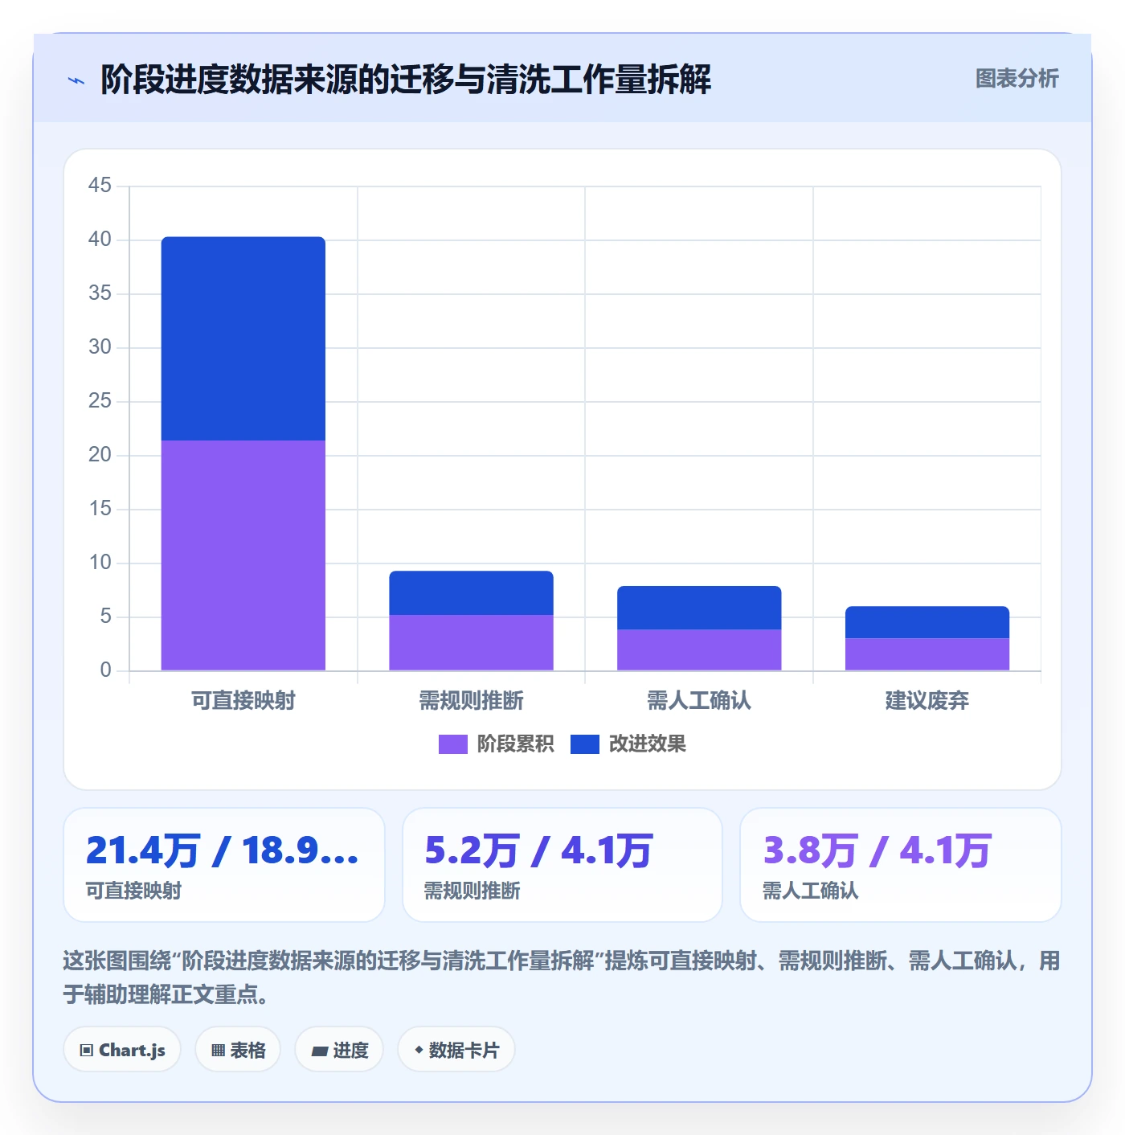Image resolution: width=1125 pixels, height=1135 pixels.
Task: Click the 图表分析 label in header
Action: (x=1017, y=78)
